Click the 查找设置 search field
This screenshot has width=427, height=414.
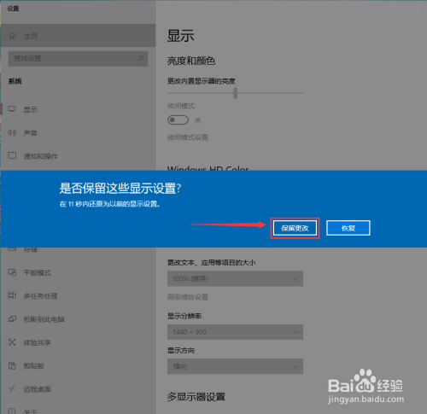coord(78,59)
